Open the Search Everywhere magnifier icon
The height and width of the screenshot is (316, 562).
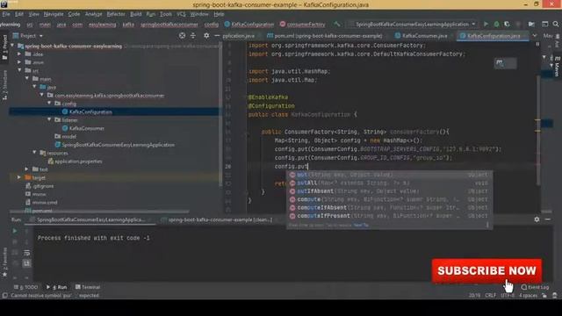click(x=556, y=24)
